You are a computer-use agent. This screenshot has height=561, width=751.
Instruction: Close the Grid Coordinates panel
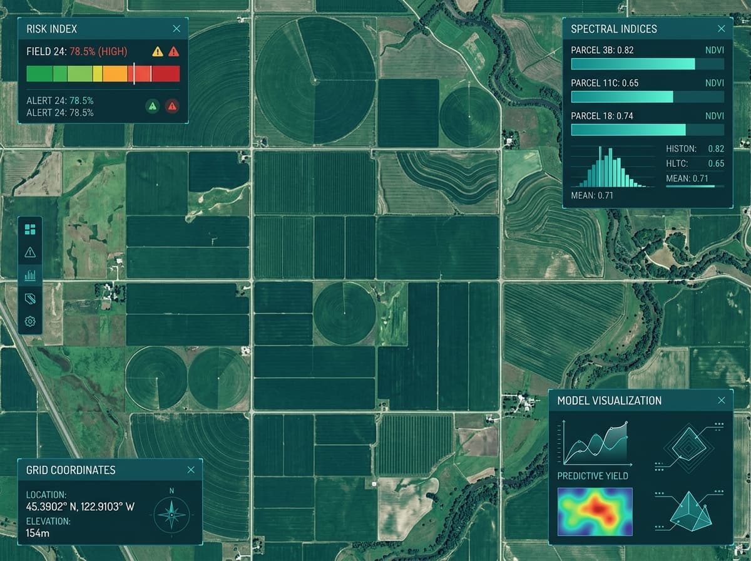click(x=191, y=470)
